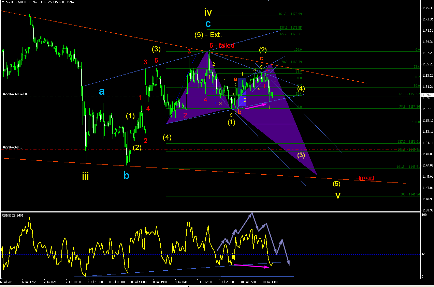Image resolution: width=434 pixels, height=287 pixels.
Task: Select the large cyan 'b' wave label
Action: [127, 176]
